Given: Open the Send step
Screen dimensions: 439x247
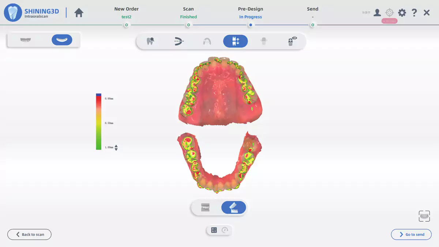Looking at the screenshot, I should coord(312,9).
